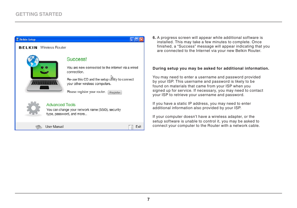Click the Advanced Tools gear icon

[33, 108]
